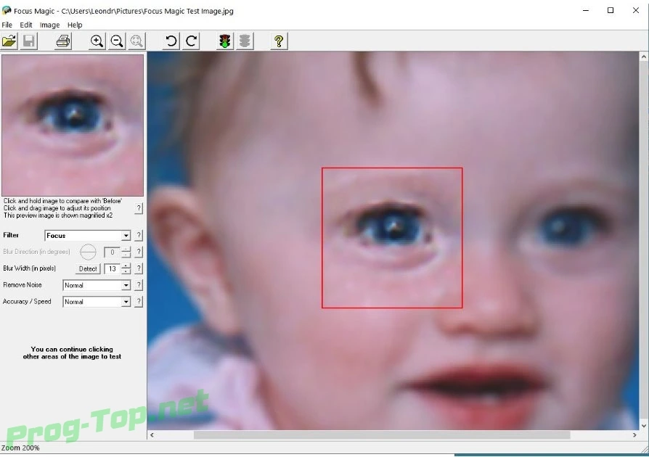Open help button beside the Filter dropdown
649x457 pixels.
[x=139, y=235]
